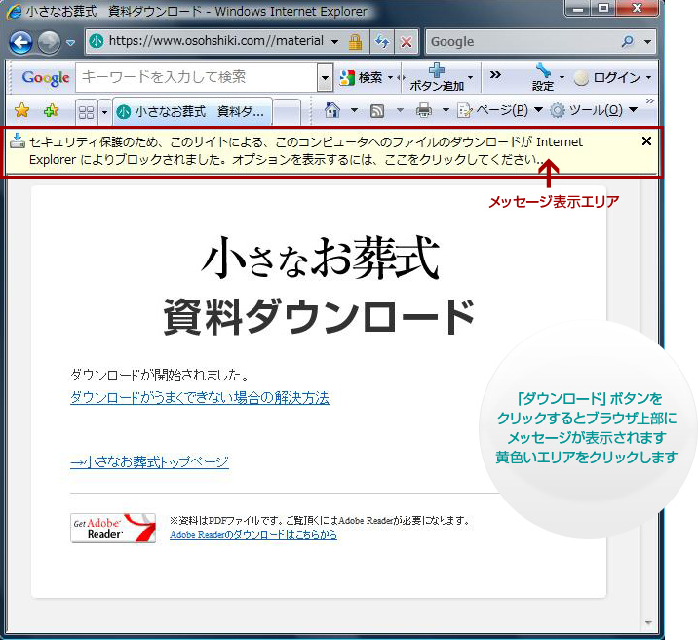Select the 小さなお葬式 資料ダ... tab
The height and width of the screenshot is (640, 698).
click(x=192, y=111)
